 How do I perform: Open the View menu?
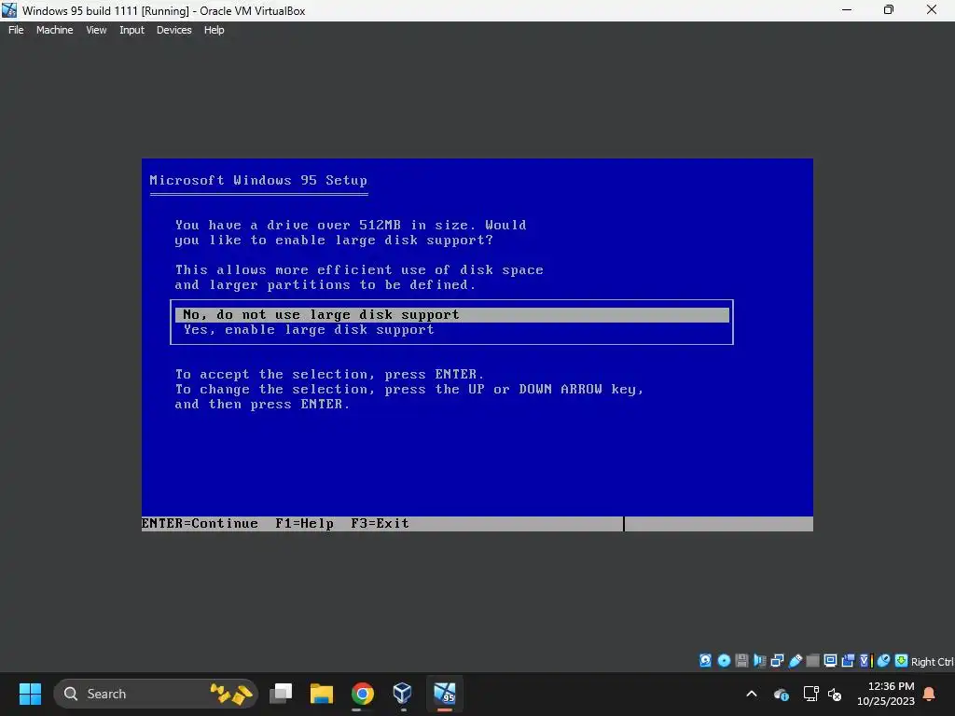pyautogui.click(x=96, y=30)
